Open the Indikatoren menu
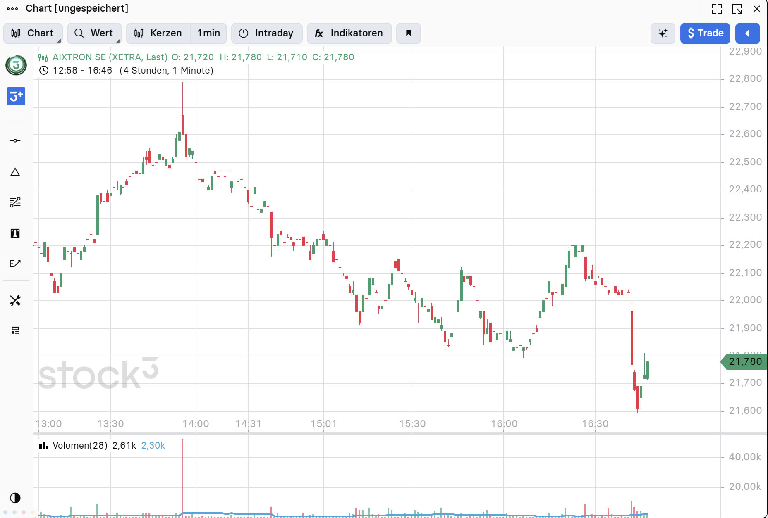Screen dimensions: 768x518 click(349, 33)
